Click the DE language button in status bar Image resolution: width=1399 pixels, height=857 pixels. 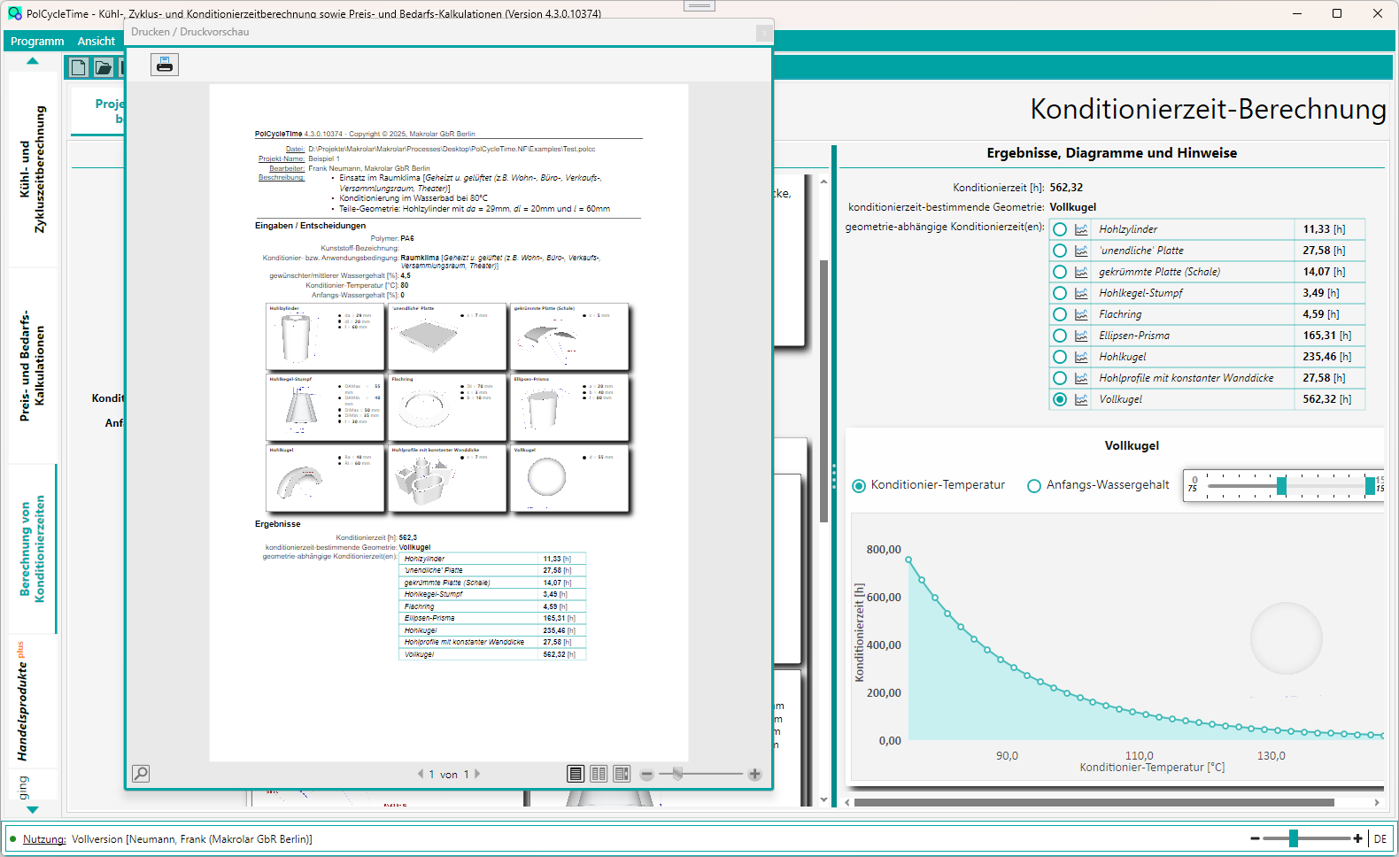pos(1380,838)
